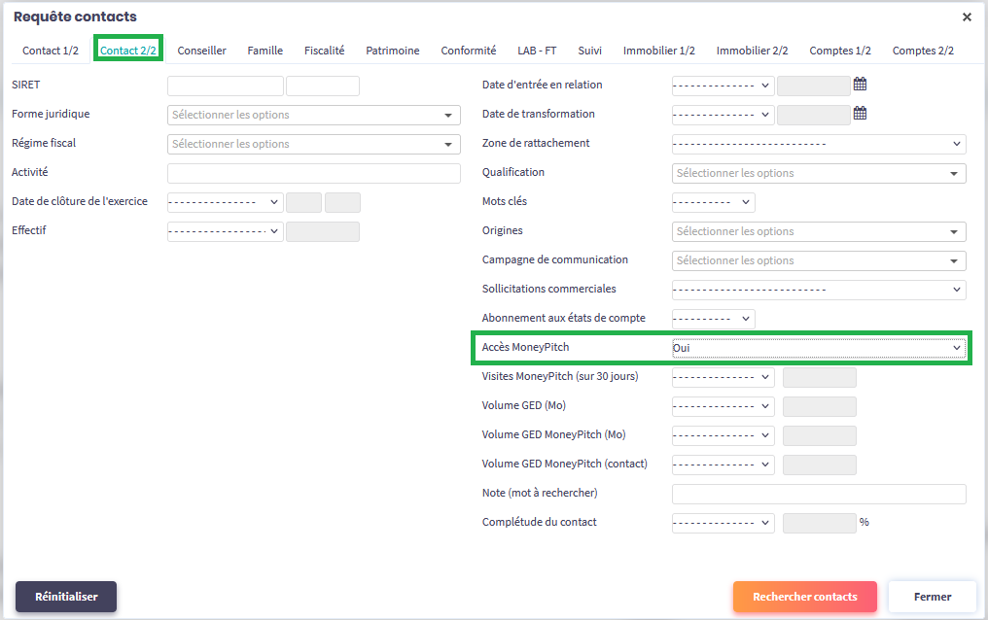Viewport: 988px width, 620px height.
Task: Close the Requête contacts dialog
Action: 967,17
